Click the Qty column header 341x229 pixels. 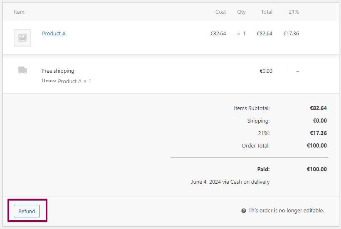[x=242, y=12]
